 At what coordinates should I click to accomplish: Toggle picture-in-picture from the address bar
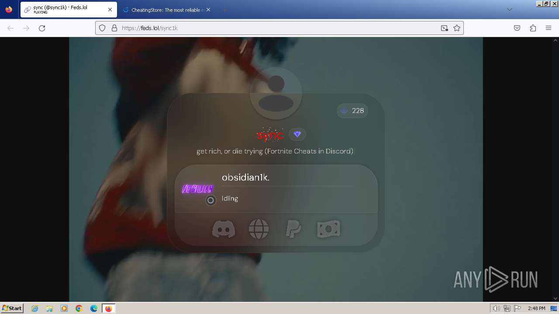pyautogui.click(x=444, y=28)
